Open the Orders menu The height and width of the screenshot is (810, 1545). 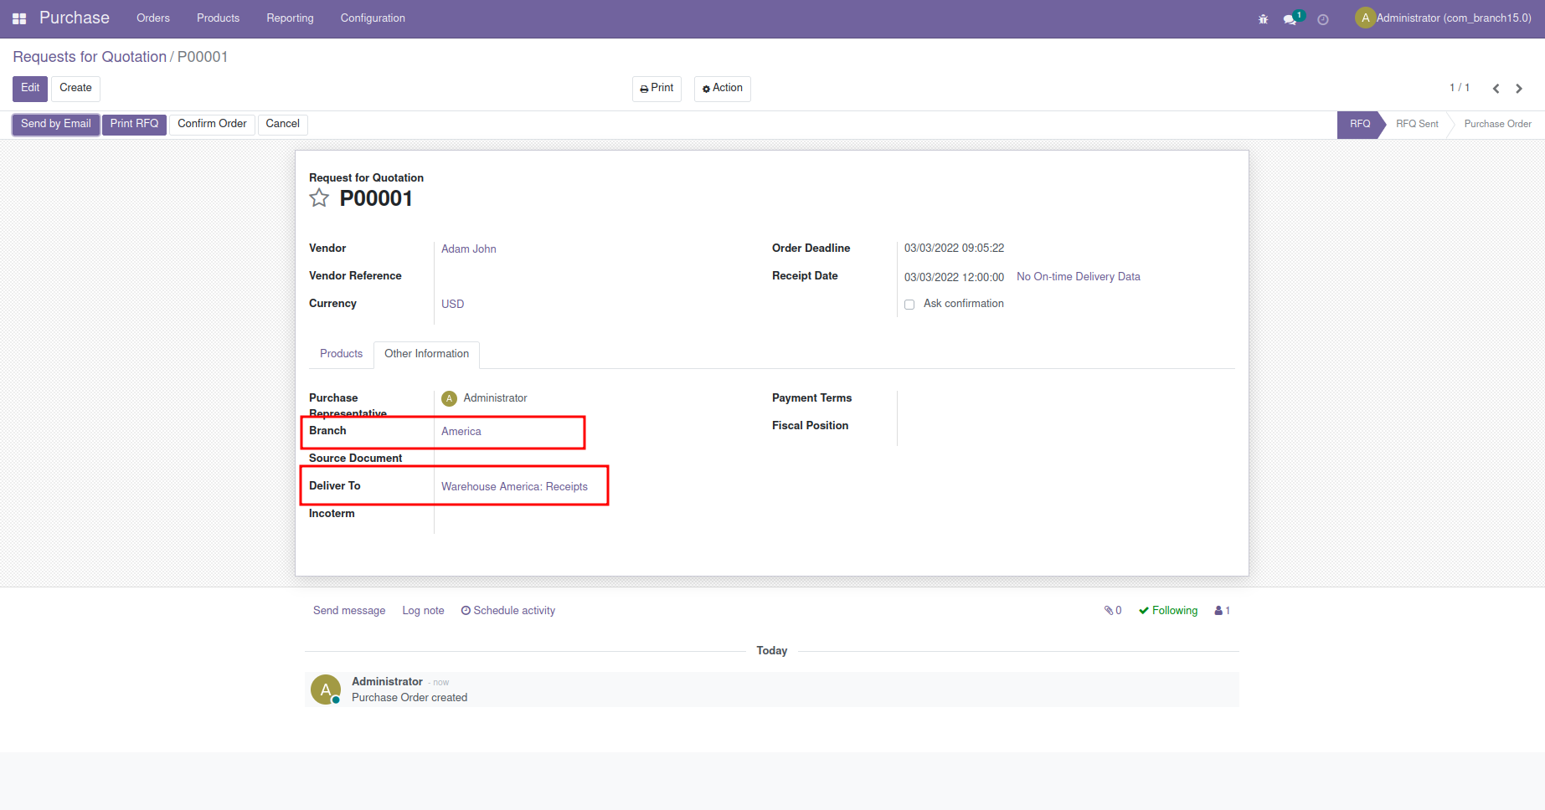[x=153, y=18]
